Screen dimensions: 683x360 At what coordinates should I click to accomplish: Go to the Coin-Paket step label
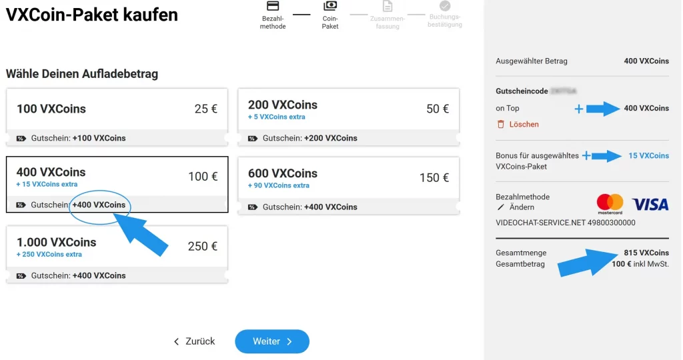coord(330,23)
